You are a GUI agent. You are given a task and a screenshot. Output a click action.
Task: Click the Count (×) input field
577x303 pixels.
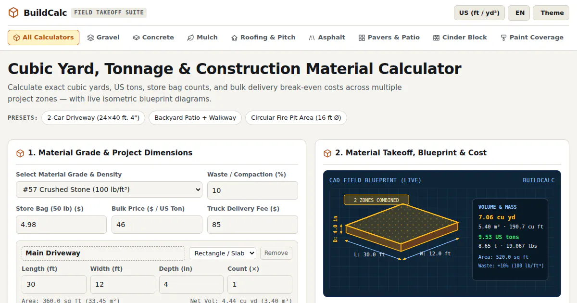click(x=260, y=284)
